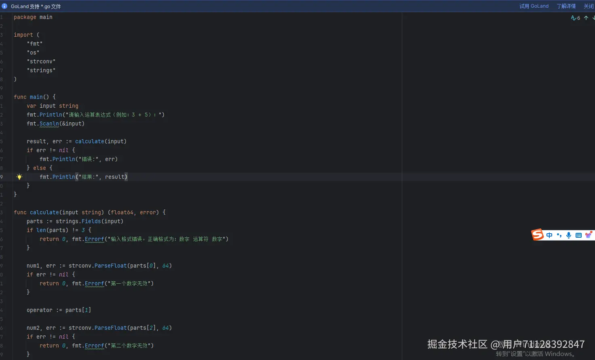Click the '} else {' line
This screenshot has height=360, width=595.
(40, 168)
